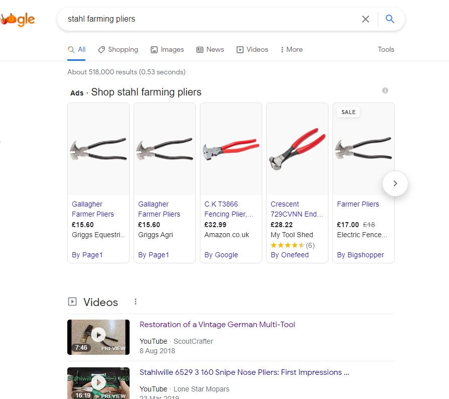Open Videos section three-dot options

click(136, 302)
